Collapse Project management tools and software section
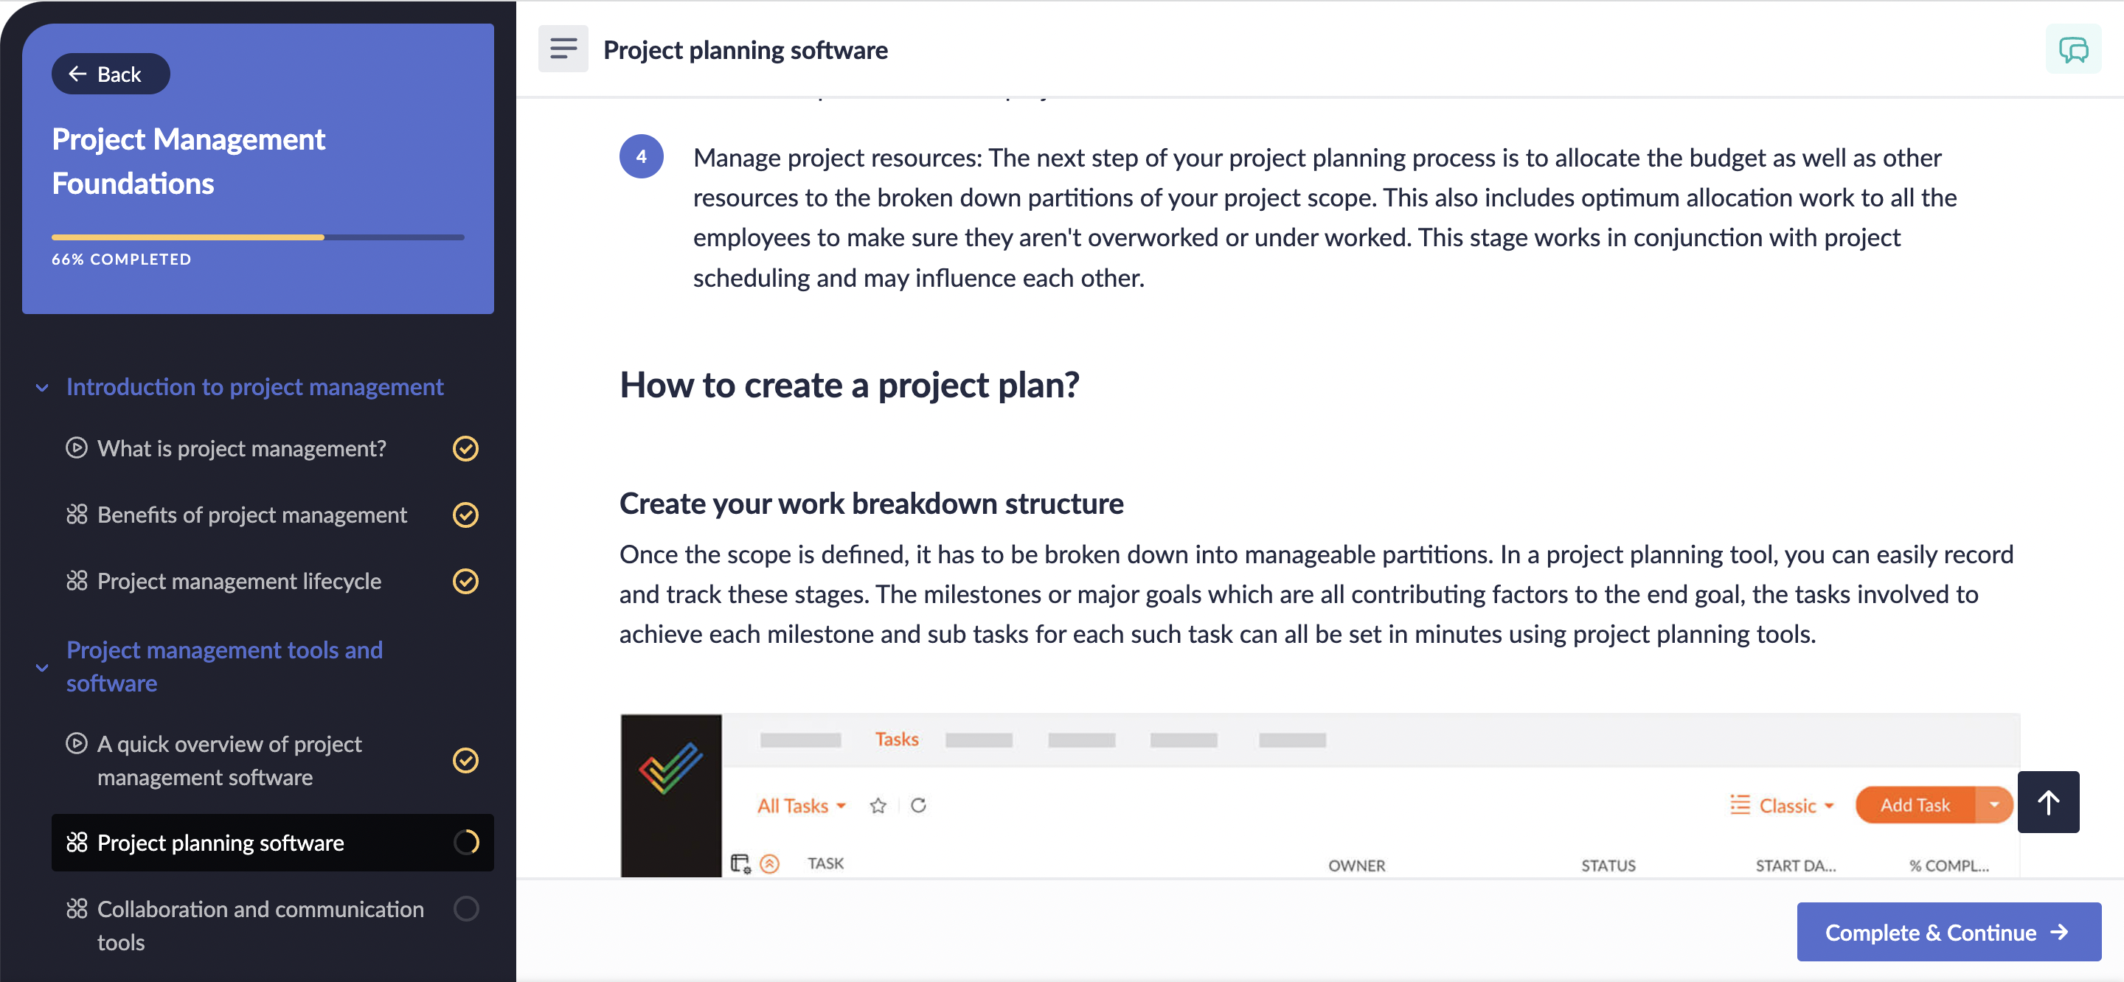This screenshot has width=2124, height=982. (42, 668)
